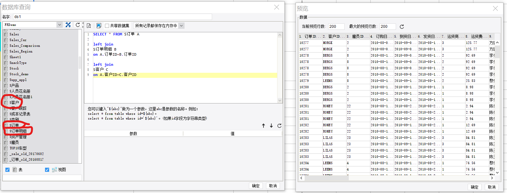Click the SQL editor vertical scrollbar
Screen dimensions: 507x193
pyautogui.click(x=280, y=68)
